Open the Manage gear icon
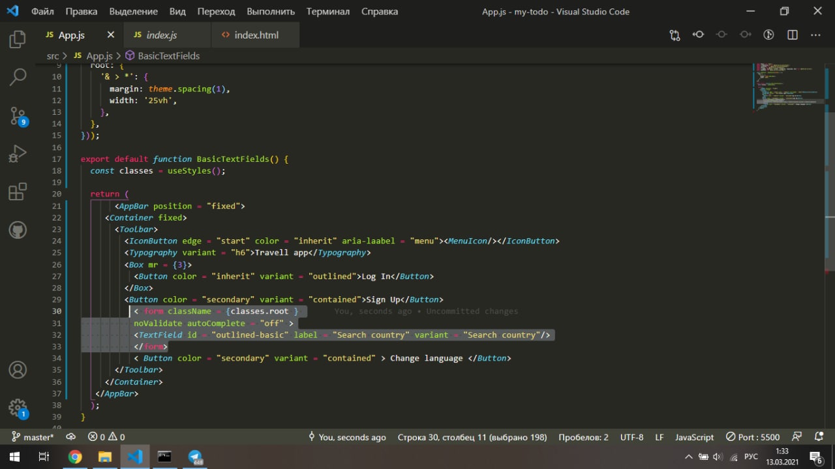This screenshot has width=835, height=469. tap(18, 408)
